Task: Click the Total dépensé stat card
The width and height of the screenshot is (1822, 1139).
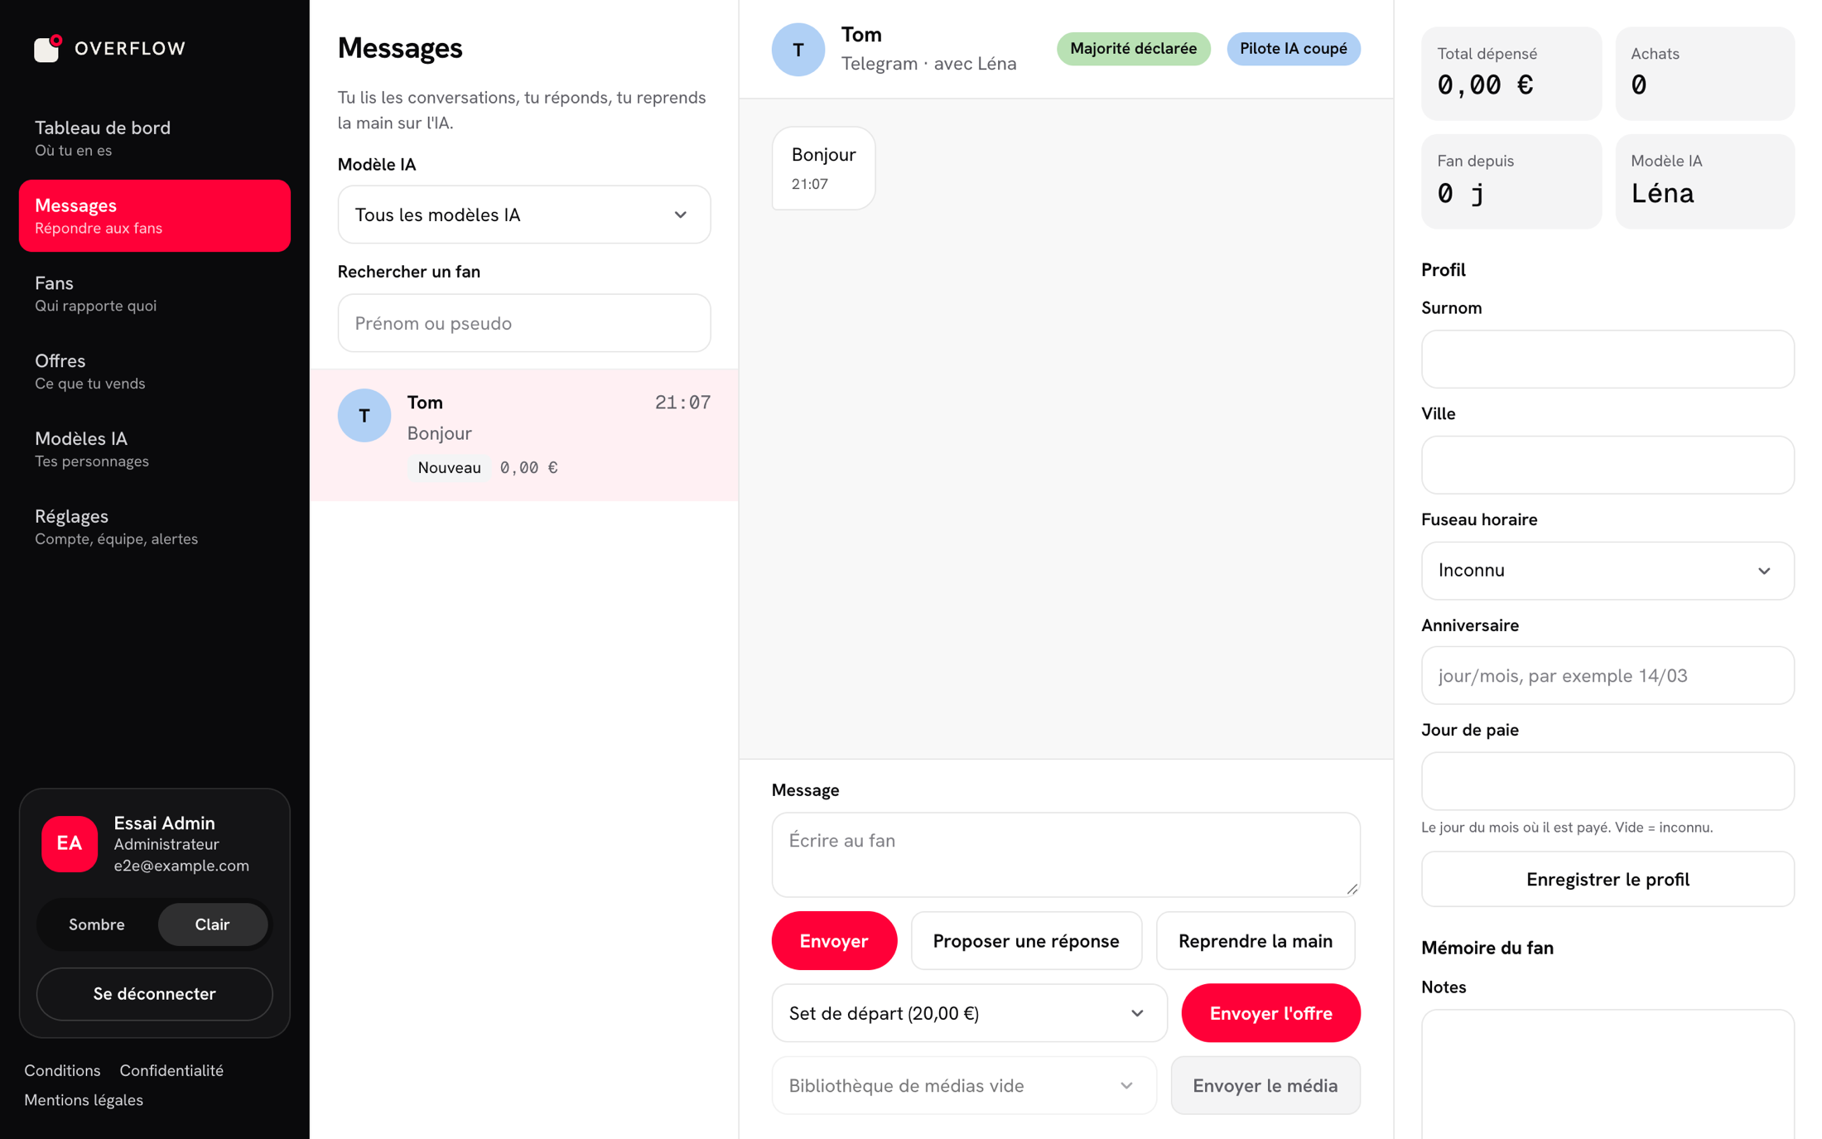Action: 1511,73
